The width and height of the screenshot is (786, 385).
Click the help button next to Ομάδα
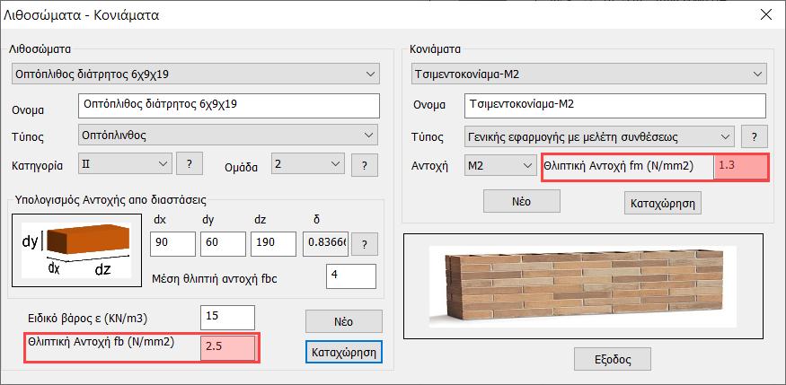(365, 165)
